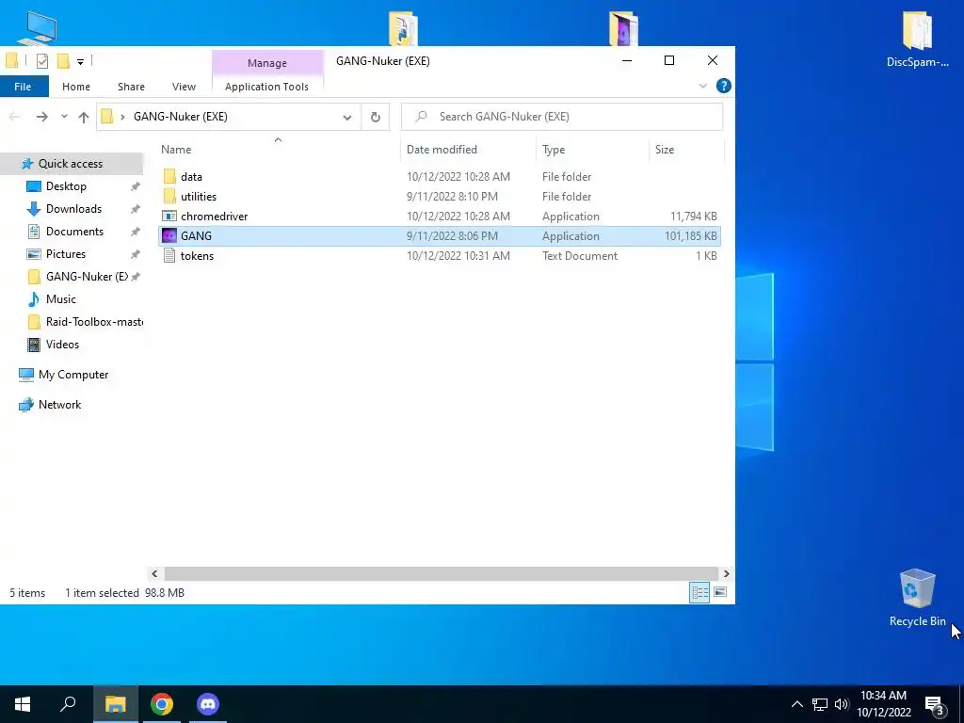The height and width of the screenshot is (723, 964).
Task: Open pinned GANG-Nuker folder in sidebar
Action: point(87,277)
